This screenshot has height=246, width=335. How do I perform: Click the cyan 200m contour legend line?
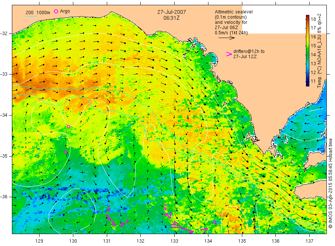(x=31, y=16)
